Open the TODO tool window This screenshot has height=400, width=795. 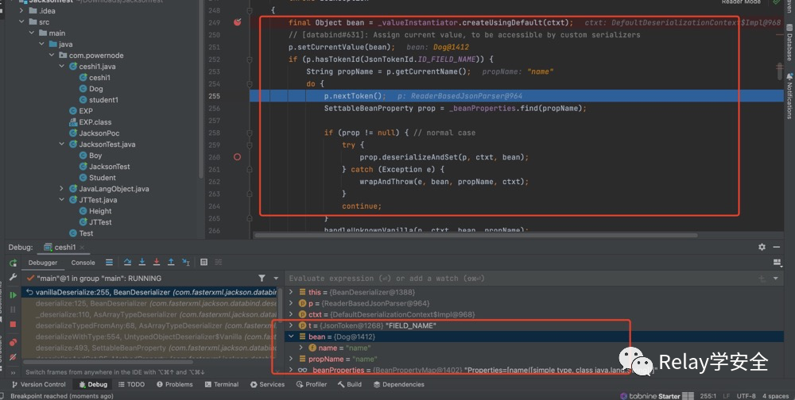[131, 384]
